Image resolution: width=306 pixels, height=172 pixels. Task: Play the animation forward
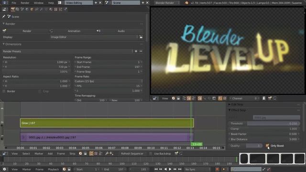170,169
